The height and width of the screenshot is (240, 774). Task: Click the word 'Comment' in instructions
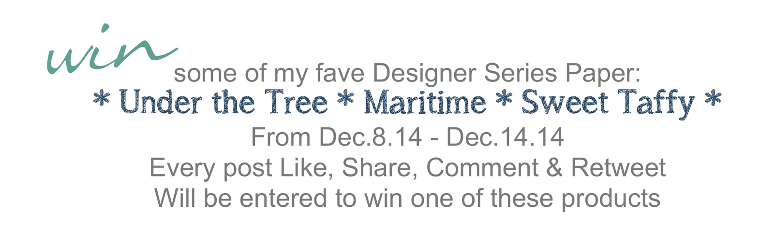(482, 168)
